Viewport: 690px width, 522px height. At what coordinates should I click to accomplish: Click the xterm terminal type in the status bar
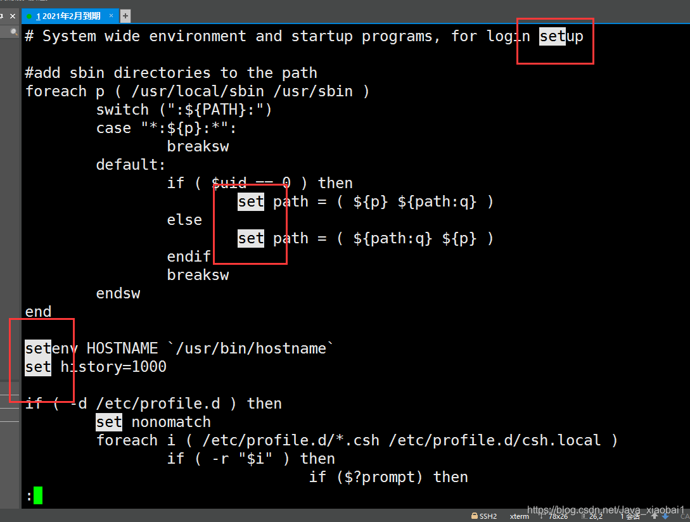pos(520,516)
